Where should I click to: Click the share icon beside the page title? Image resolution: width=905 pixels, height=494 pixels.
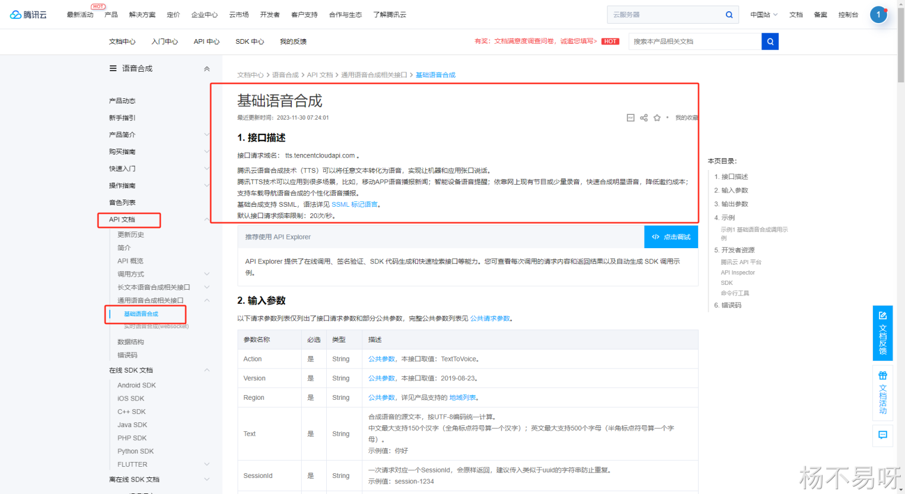(643, 118)
